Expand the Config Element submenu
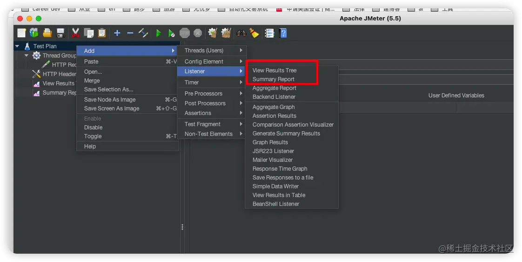The image size is (522, 262). click(212, 61)
